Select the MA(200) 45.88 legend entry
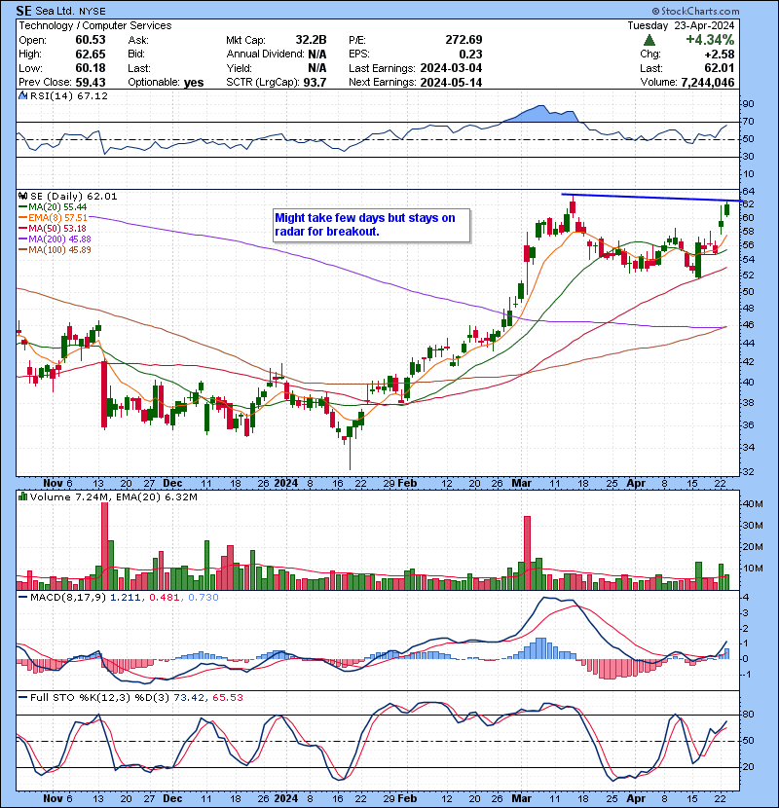779x808 pixels. click(x=55, y=239)
